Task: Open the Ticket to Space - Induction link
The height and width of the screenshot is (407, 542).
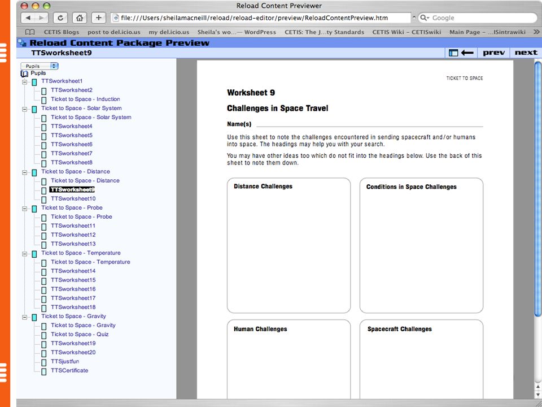Action: pyautogui.click(x=85, y=99)
